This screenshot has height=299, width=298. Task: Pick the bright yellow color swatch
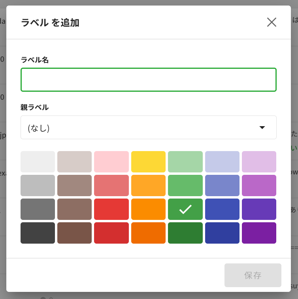pyautogui.click(x=148, y=162)
